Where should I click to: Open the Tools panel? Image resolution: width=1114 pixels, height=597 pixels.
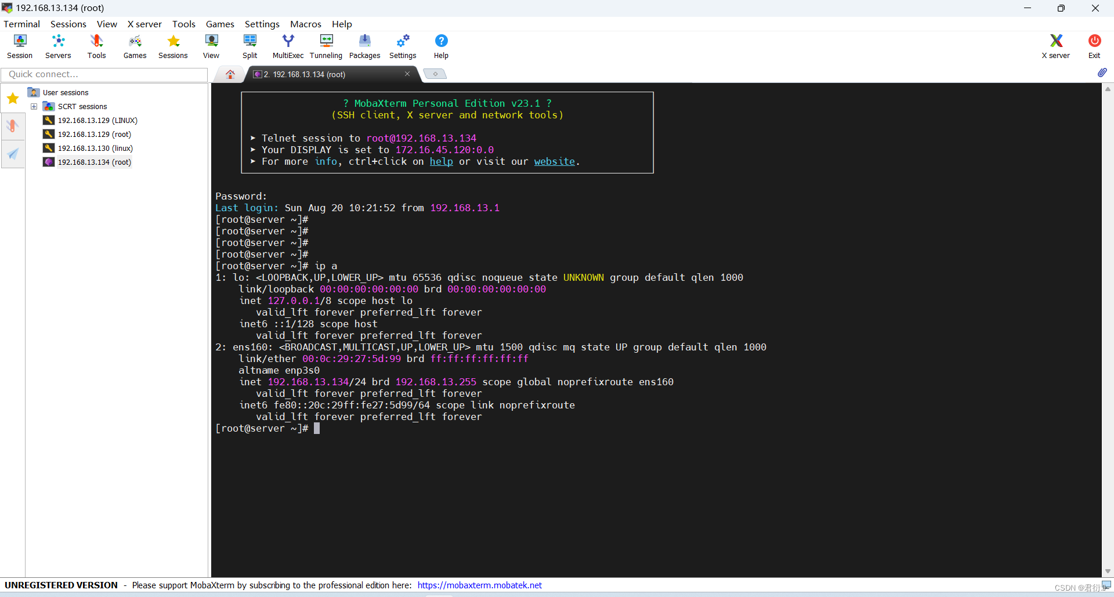(96, 46)
